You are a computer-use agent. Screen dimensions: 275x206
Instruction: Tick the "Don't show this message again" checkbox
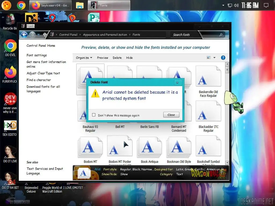coord(94,115)
